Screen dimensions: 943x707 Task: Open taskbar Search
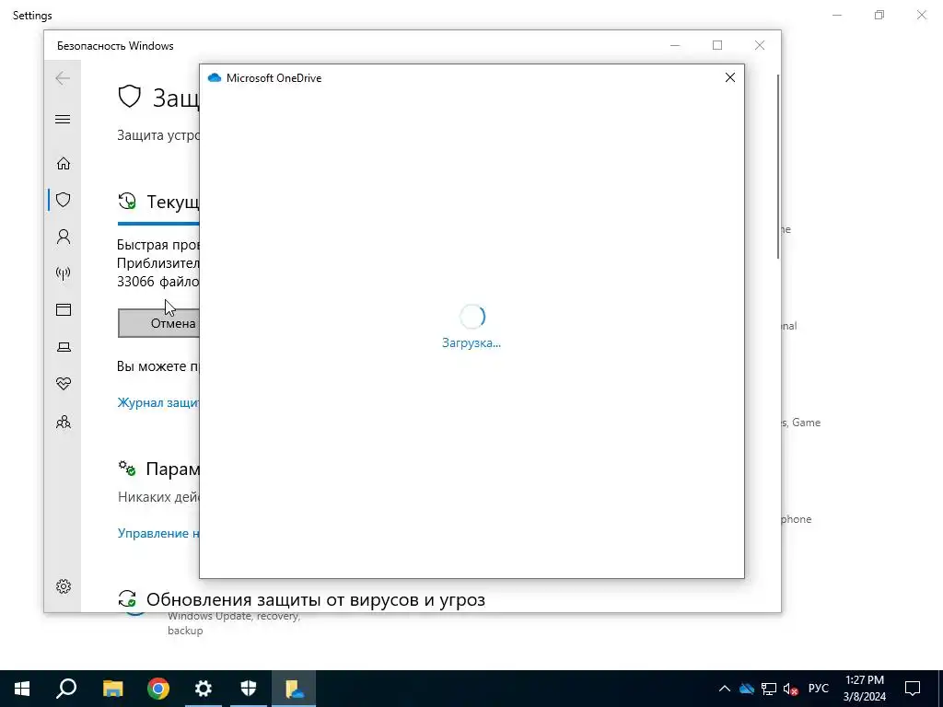[x=66, y=689]
